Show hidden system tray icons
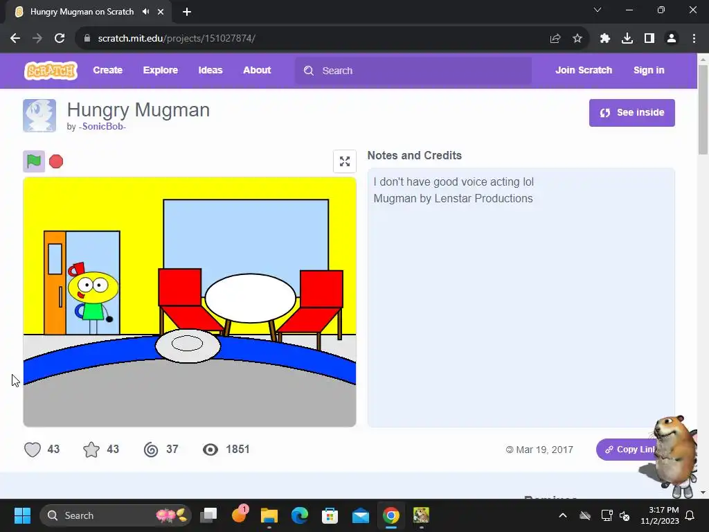The image size is (709, 532). tap(563, 515)
